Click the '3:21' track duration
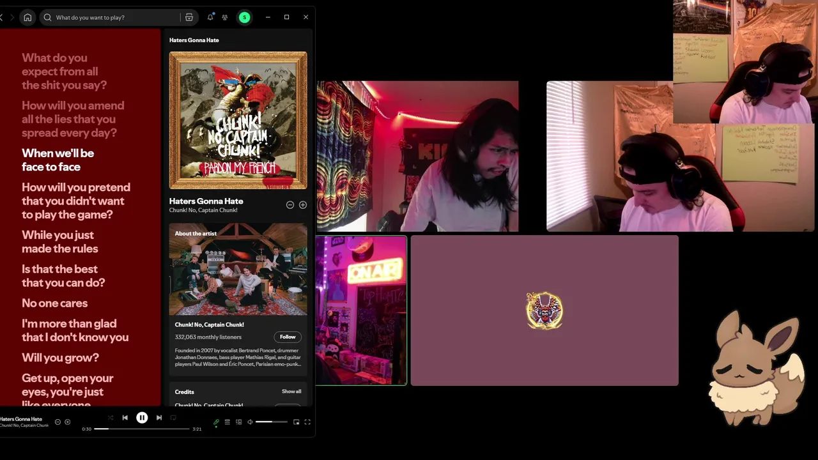This screenshot has width=818, height=460. (197, 429)
